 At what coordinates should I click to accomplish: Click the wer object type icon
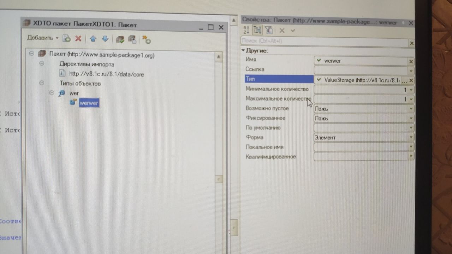pos(62,93)
